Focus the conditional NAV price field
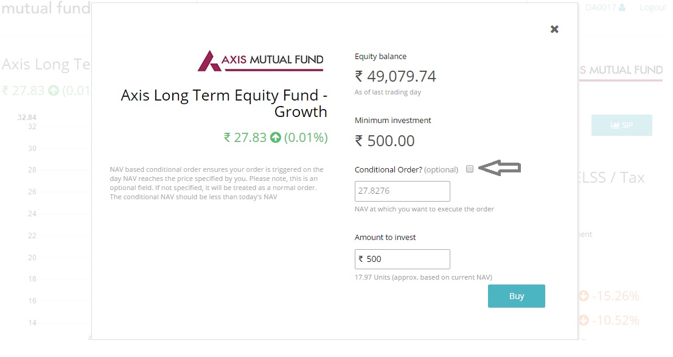This screenshot has height=357, width=673. [x=402, y=191]
